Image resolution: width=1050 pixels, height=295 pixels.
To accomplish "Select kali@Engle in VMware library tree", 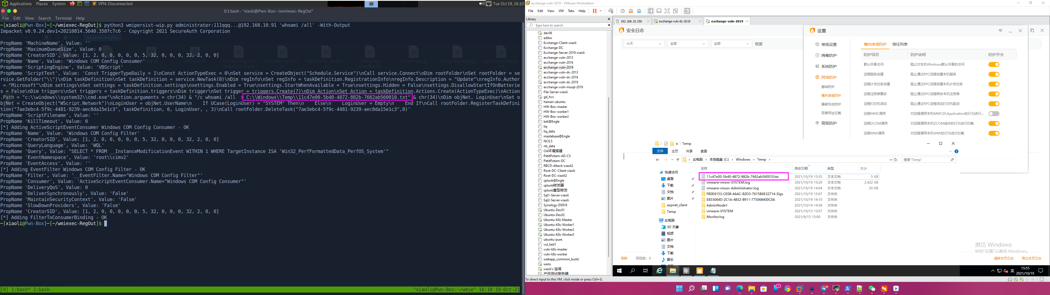I will 552,122.
